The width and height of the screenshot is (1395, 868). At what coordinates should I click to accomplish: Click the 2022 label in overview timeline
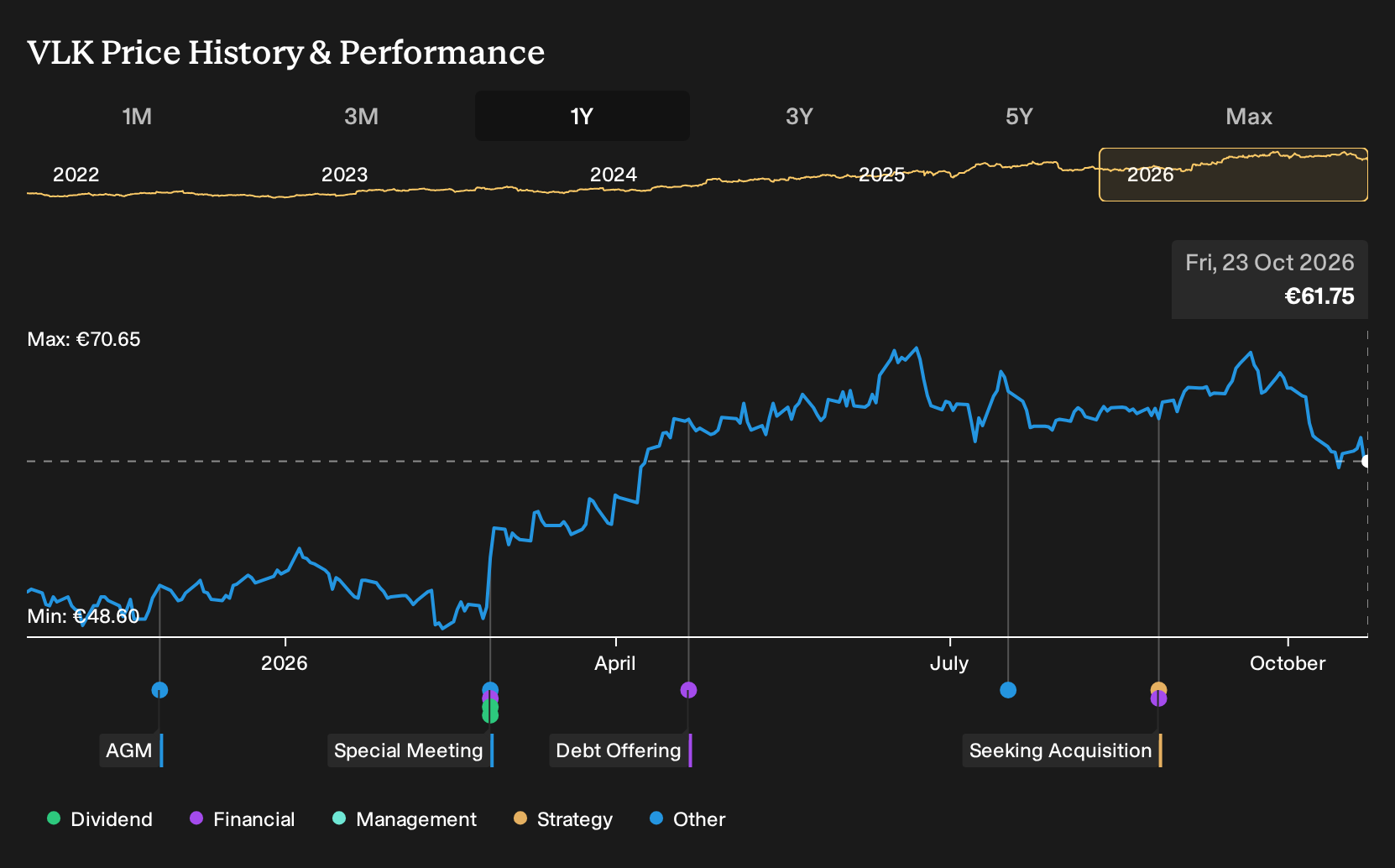(76, 175)
